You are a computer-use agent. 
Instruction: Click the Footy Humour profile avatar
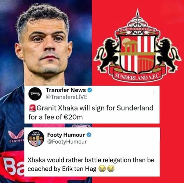tap(36, 138)
